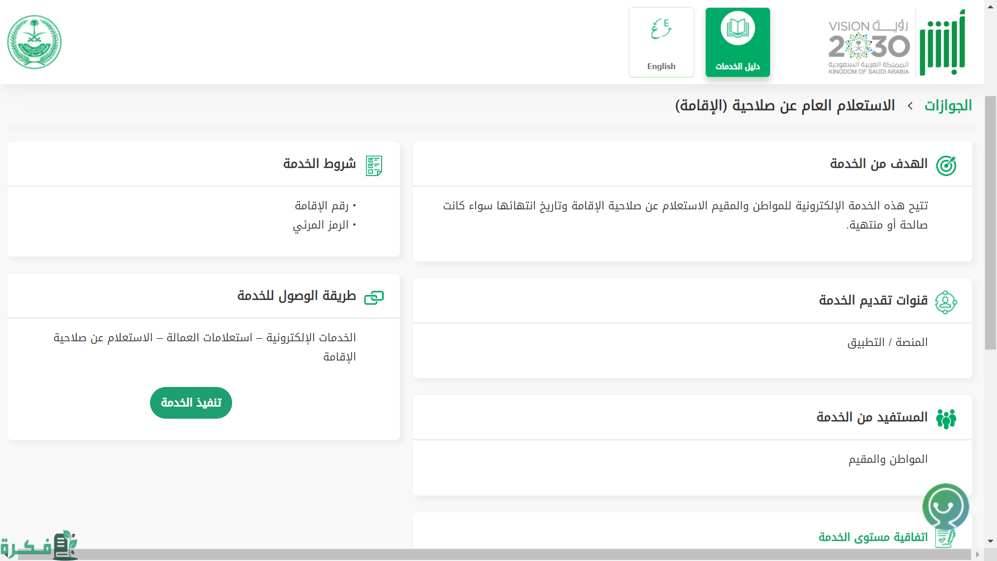Click the Absher logo icon
Image resolution: width=997 pixels, height=561 pixels.
pos(942,43)
